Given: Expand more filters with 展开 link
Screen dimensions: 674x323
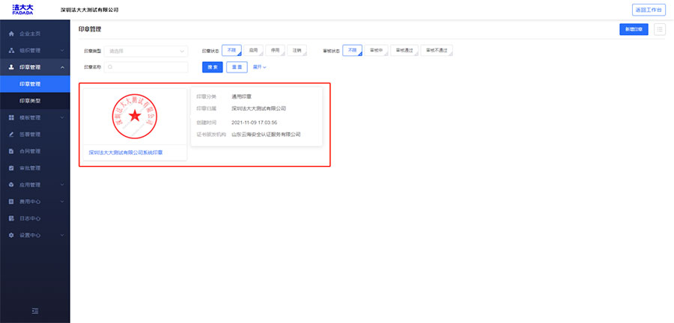Looking at the screenshot, I should click(x=259, y=67).
